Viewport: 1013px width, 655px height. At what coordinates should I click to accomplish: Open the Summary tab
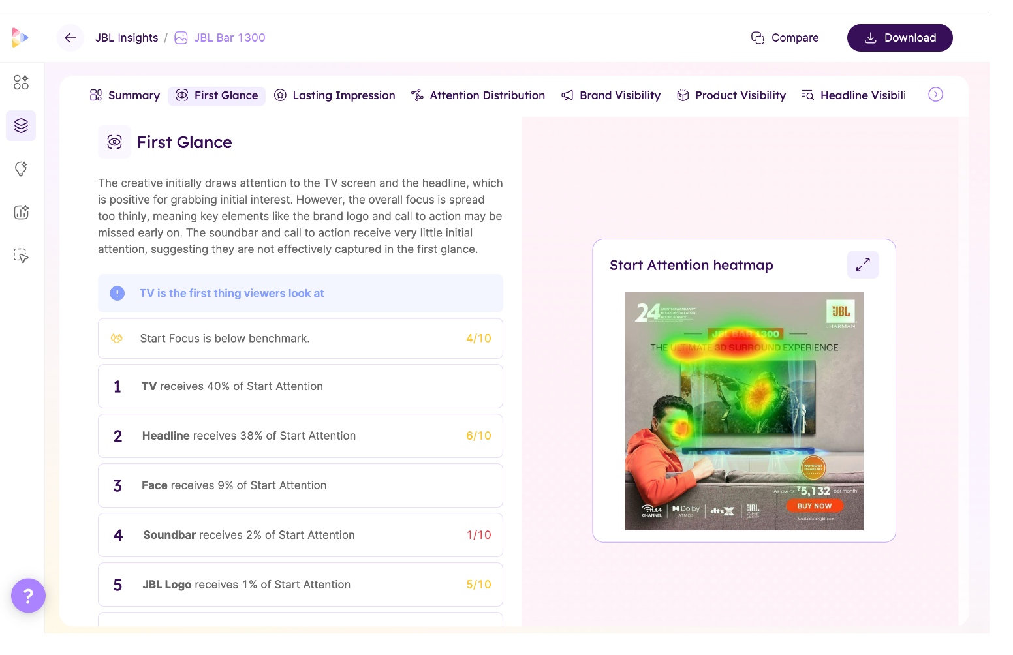125,95
